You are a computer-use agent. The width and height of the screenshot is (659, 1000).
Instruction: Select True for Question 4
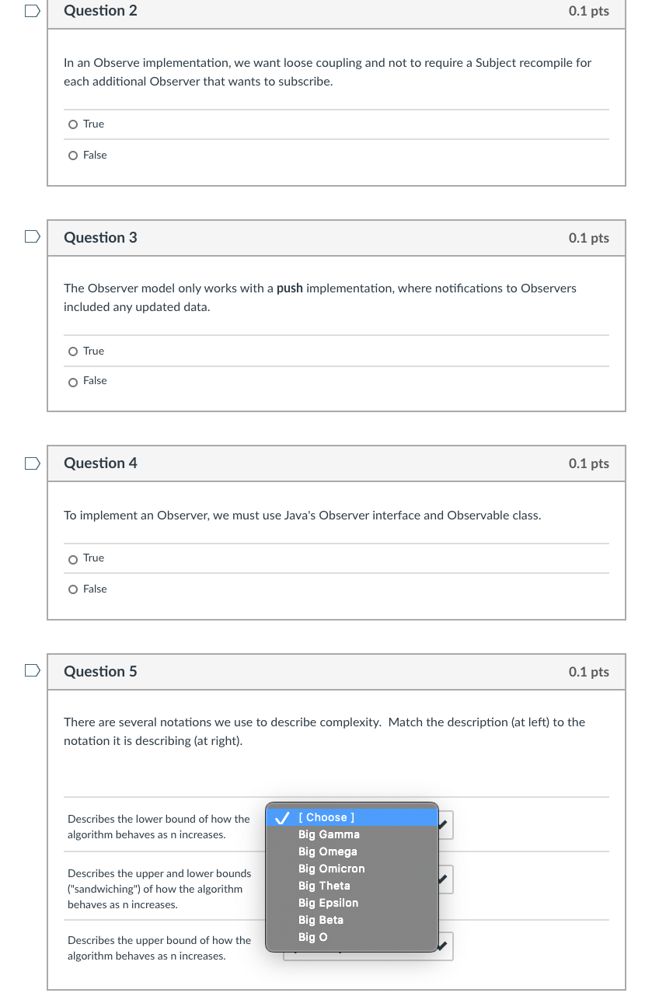click(x=72, y=558)
